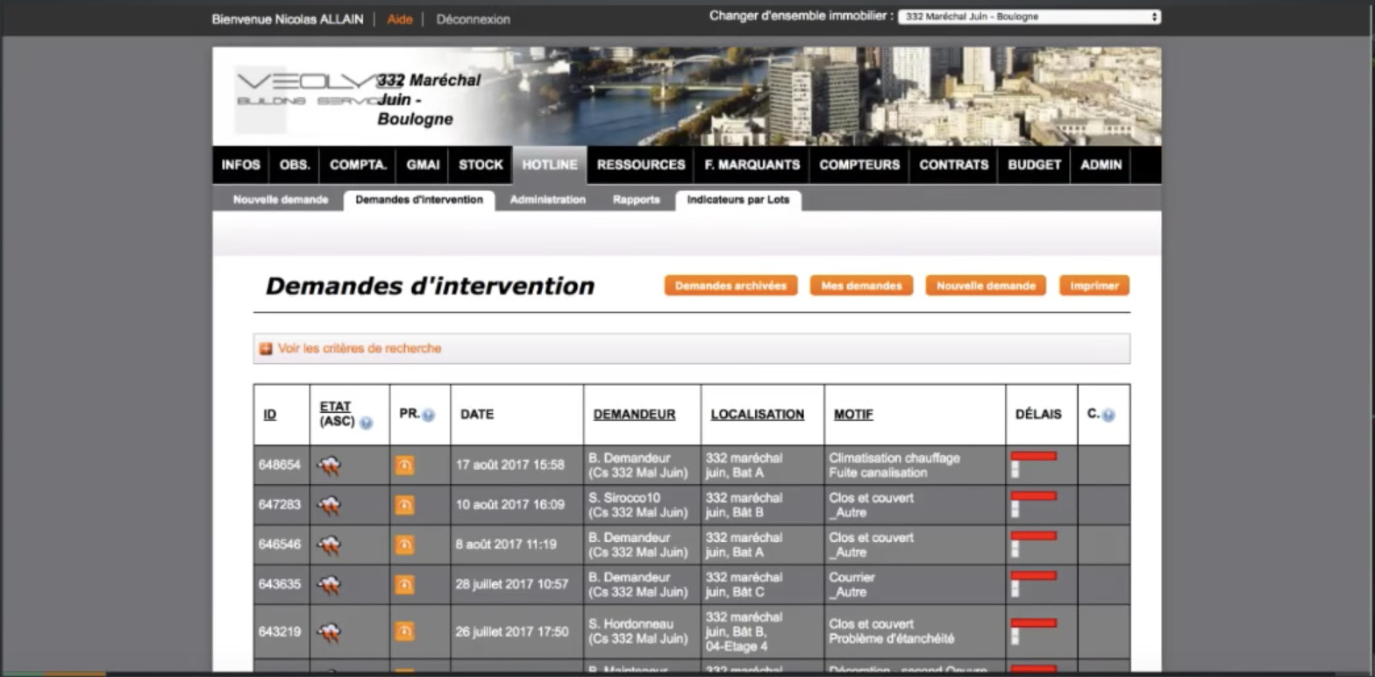Select the HOTLINE menu tab
The image size is (1375, 677).
click(550, 165)
